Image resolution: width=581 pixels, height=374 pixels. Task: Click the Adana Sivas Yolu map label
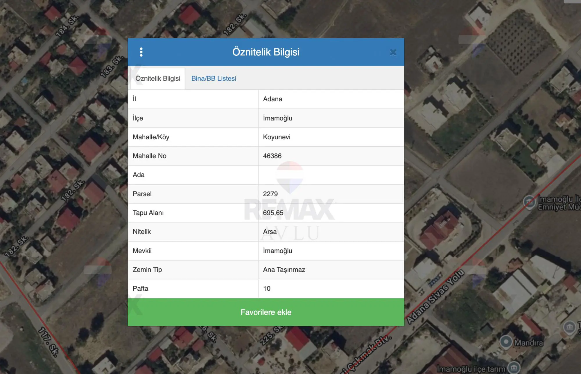pyautogui.click(x=436, y=296)
